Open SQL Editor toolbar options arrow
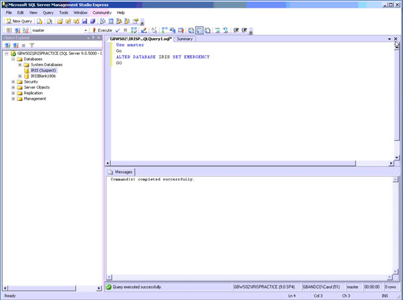Image resolution: width=403 pixels, height=300 pixels. (x=251, y=31)
